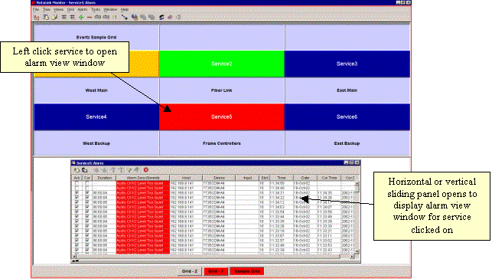Open the Window menu

point(110,9)
